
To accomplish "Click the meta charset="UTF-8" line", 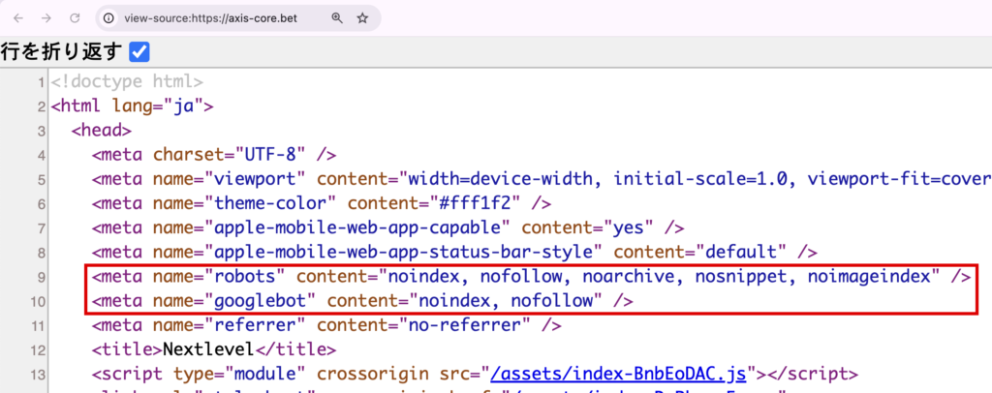I will [214, 155].
